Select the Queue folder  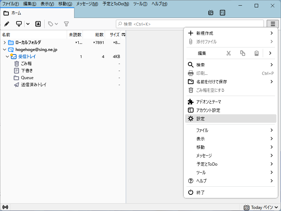27,78
